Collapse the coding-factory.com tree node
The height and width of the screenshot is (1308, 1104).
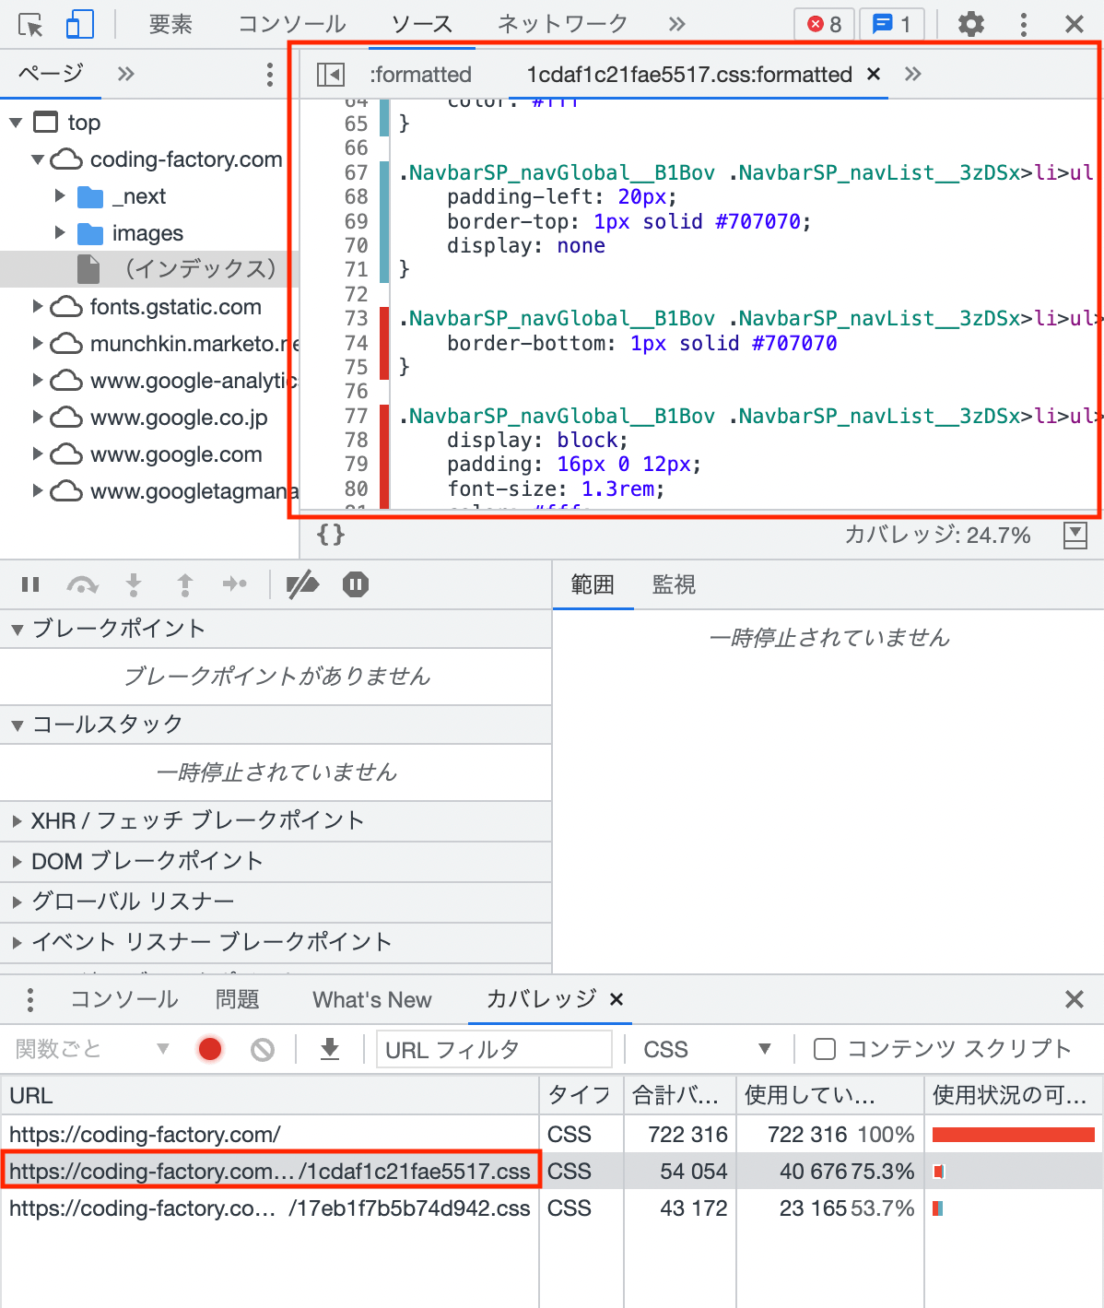(37, 159)
